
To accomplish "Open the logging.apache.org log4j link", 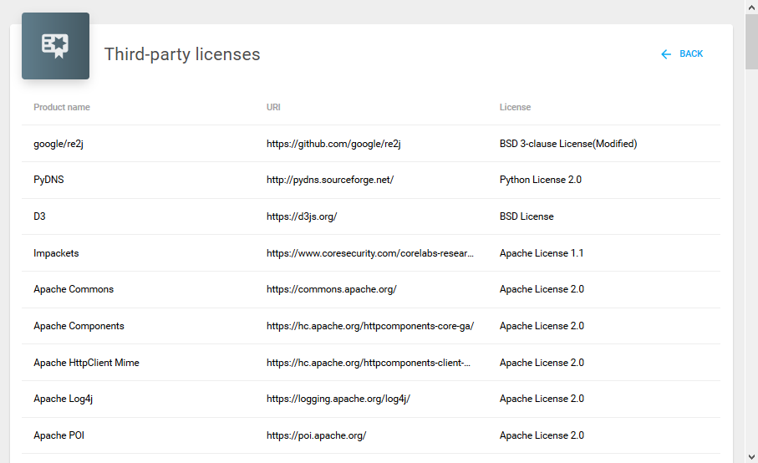I will (x=338, y=399).
